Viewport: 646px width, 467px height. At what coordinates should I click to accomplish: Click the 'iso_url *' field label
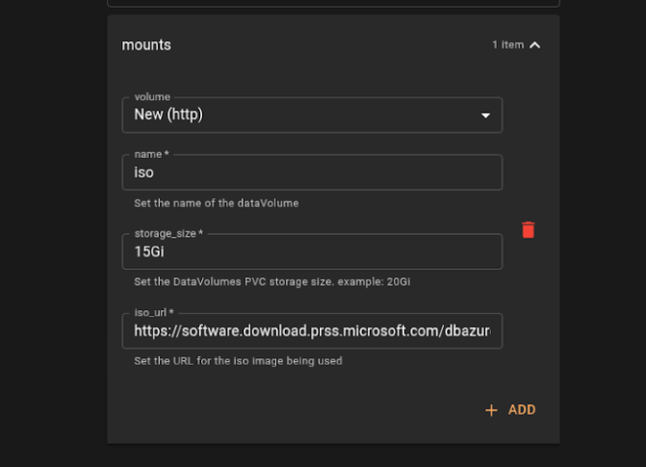tap(154, 312)
